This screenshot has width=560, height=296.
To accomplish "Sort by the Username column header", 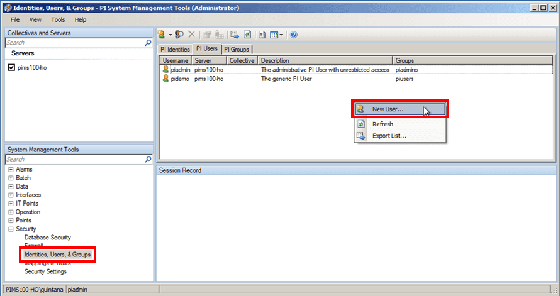I will point(176,60).
